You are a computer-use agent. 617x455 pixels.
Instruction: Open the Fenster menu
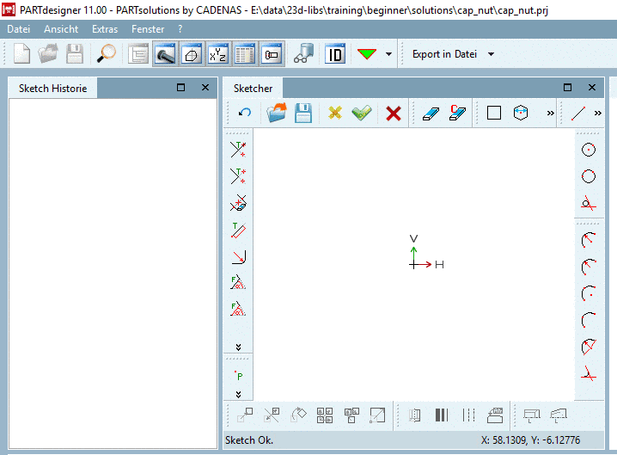coord(148,29)
